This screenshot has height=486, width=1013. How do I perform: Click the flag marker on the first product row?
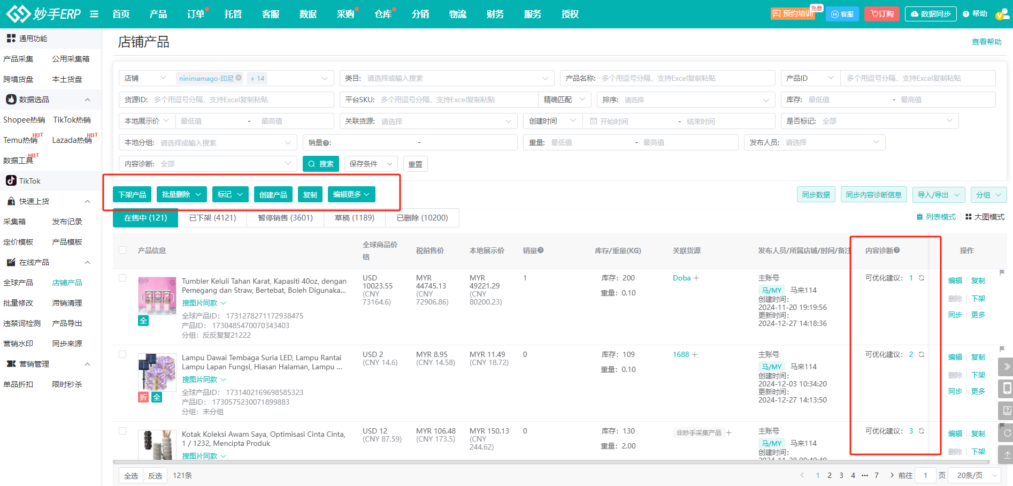coord(1002,272)
